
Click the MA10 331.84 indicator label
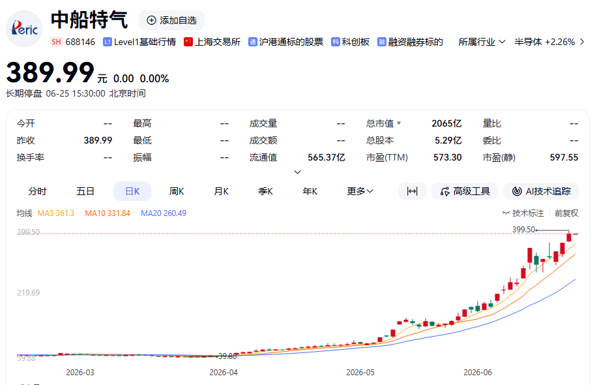(108, 213)
